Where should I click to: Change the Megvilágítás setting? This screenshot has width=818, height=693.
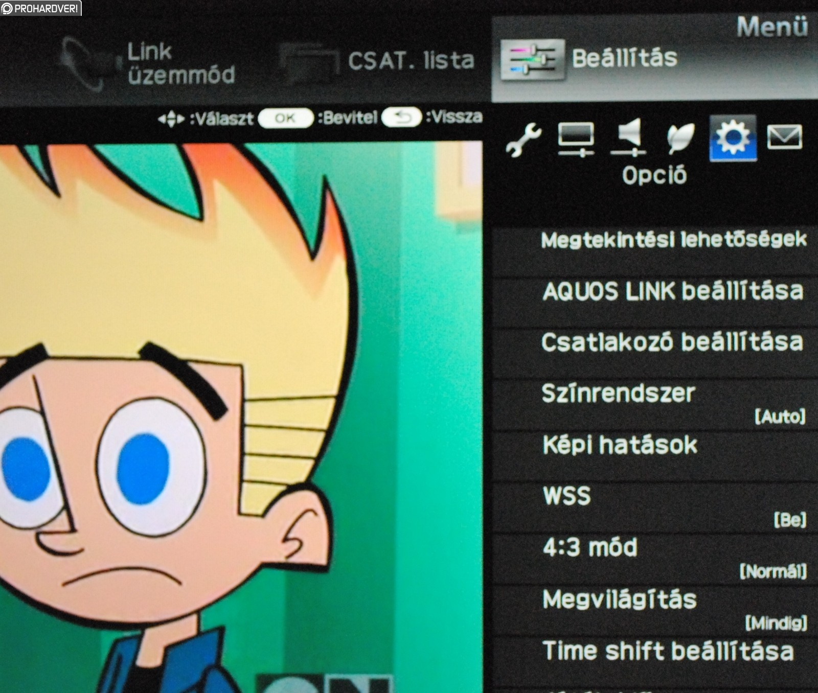[x=654, y=610]
